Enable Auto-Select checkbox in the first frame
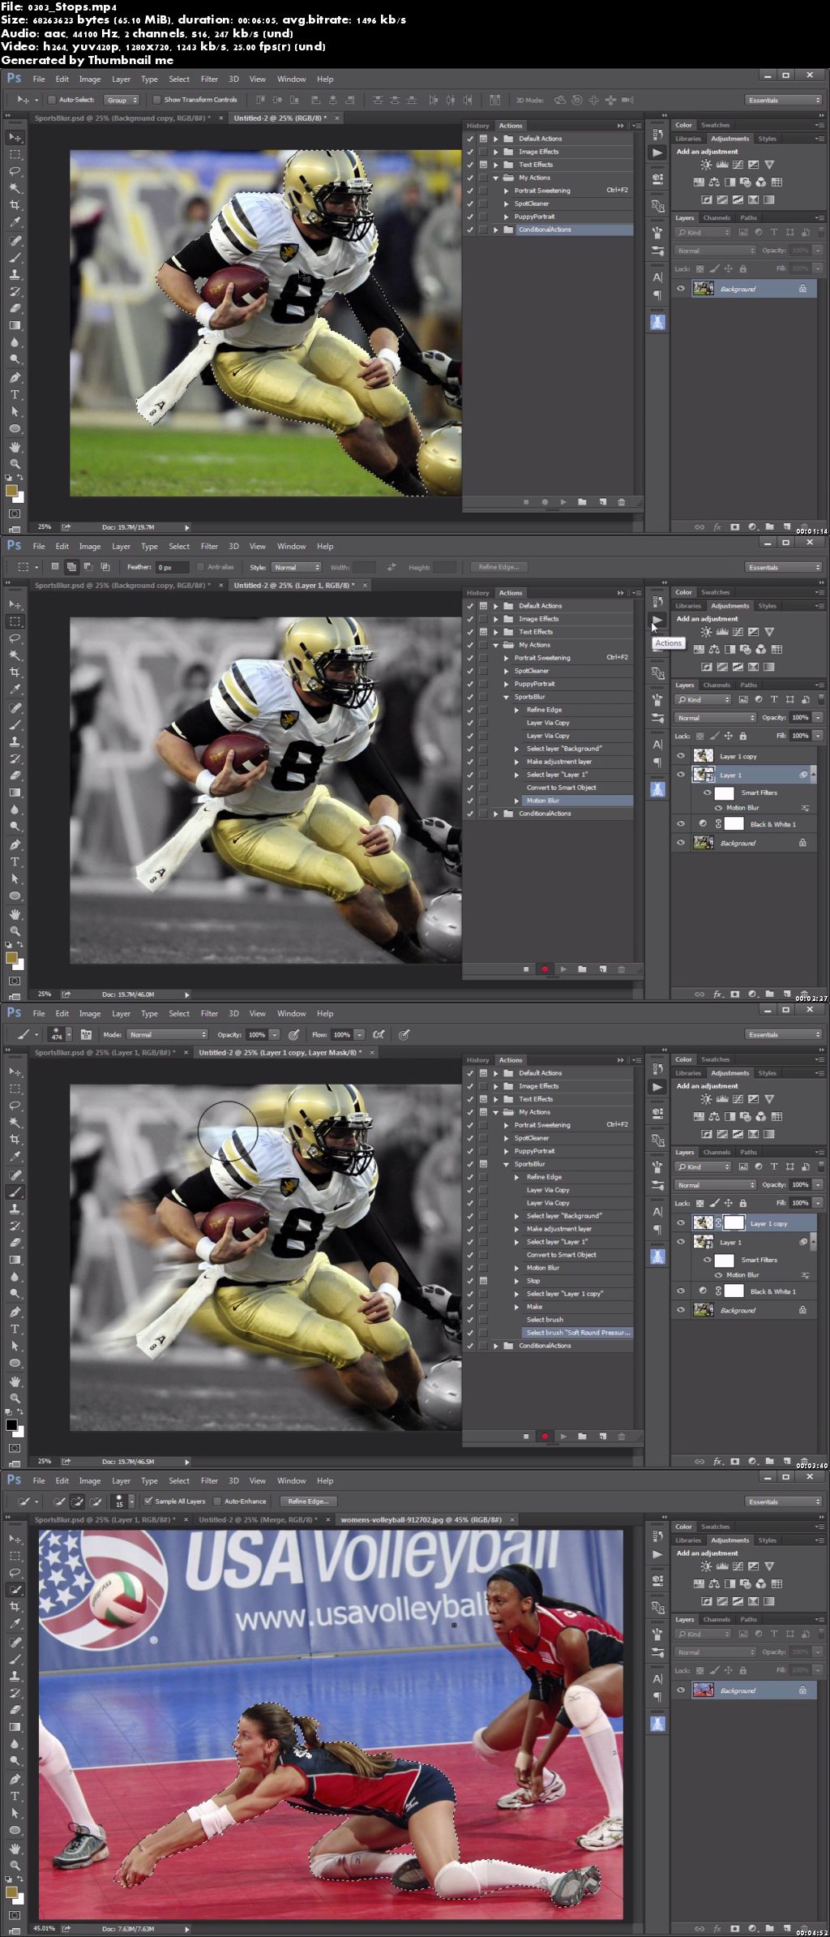 coord(52,100)
